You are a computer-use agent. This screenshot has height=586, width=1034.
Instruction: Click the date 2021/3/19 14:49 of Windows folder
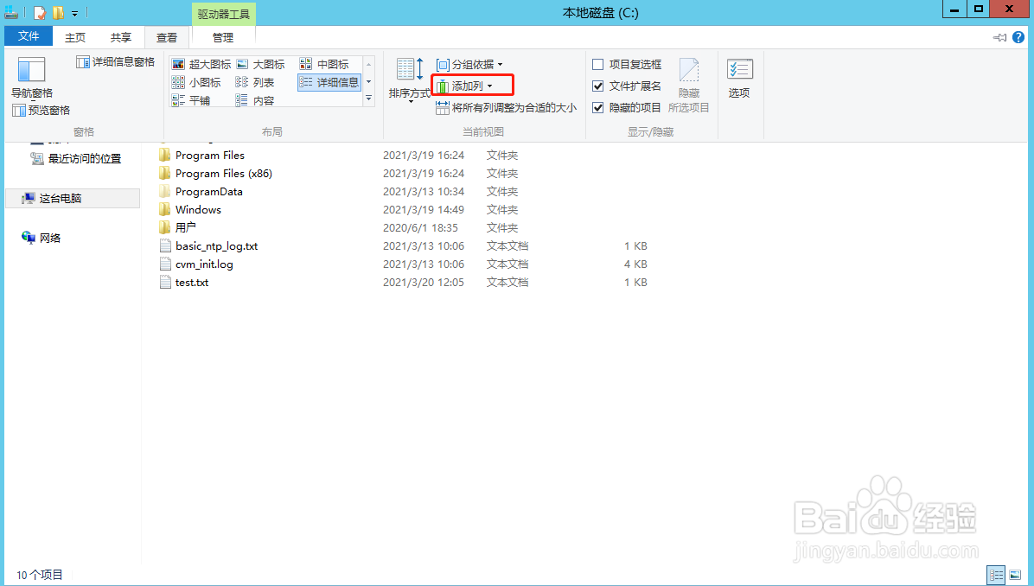point(424,210)
